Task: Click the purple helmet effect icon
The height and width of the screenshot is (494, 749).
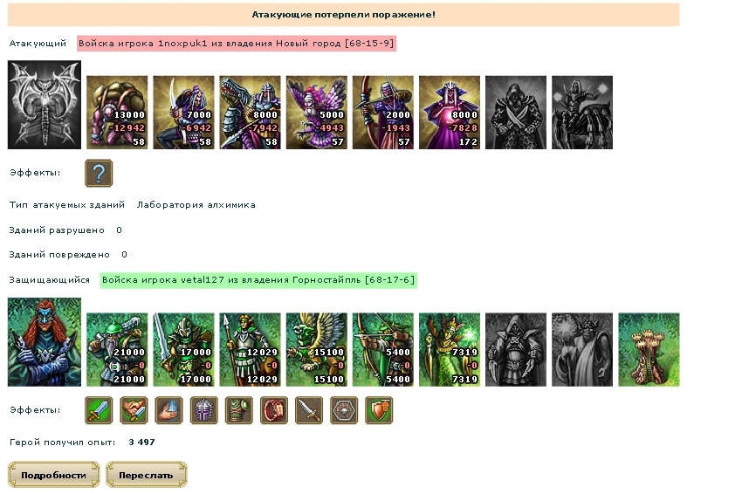Action: click(x=204, y=410)
